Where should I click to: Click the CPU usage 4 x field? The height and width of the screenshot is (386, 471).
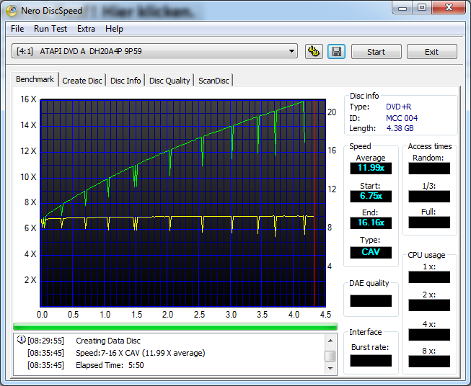(x=429, y=334)
